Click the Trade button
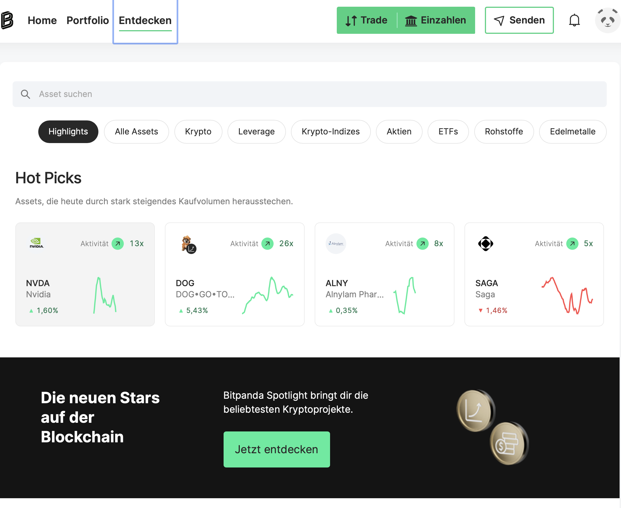 click(x=367, y=20)
